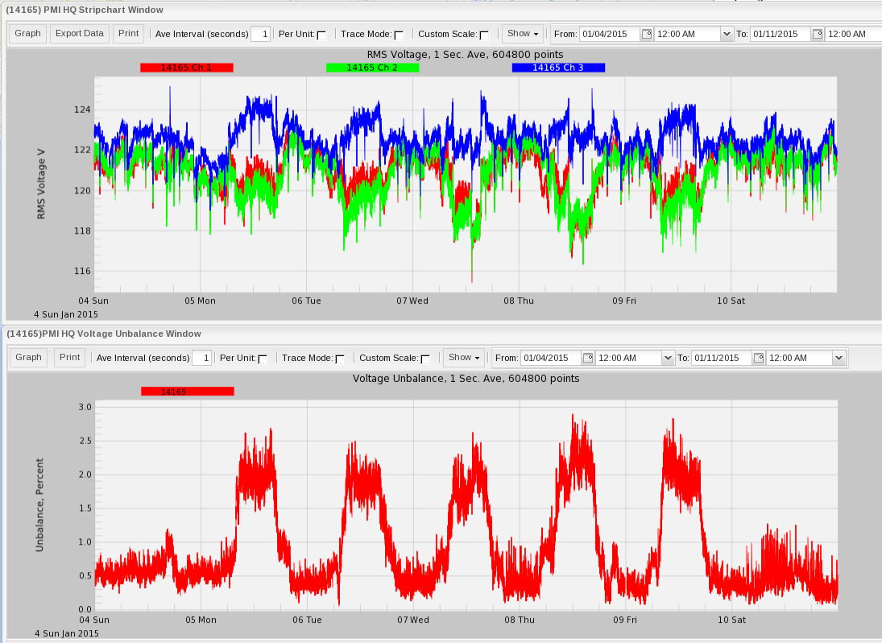Enable Per Unit in the Voltage Unbalance window
The height and width of the screenshot is (643, 882).
263,359
